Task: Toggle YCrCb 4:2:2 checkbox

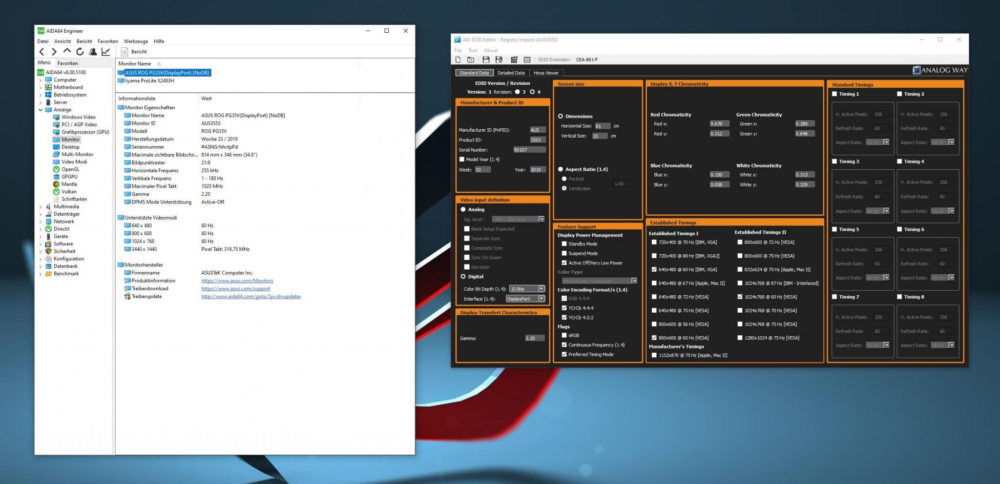Action: (x=564, y=318)
